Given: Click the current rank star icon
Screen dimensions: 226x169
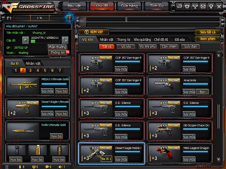Looking at the screenshot, I should click(25, 40).
